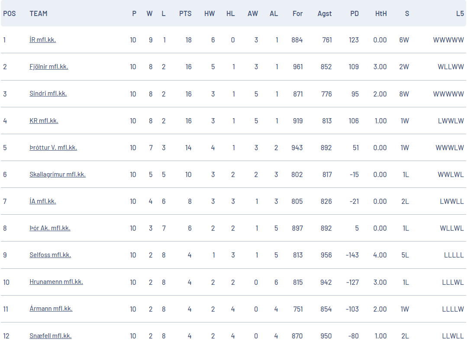
Task: Click the HtH column header
Action: [x=381, y=14]
